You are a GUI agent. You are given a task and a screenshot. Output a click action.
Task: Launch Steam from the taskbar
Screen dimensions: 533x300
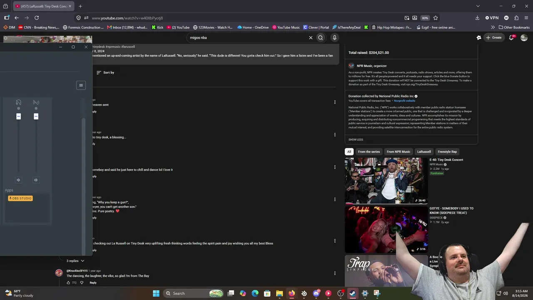(353, 293)
